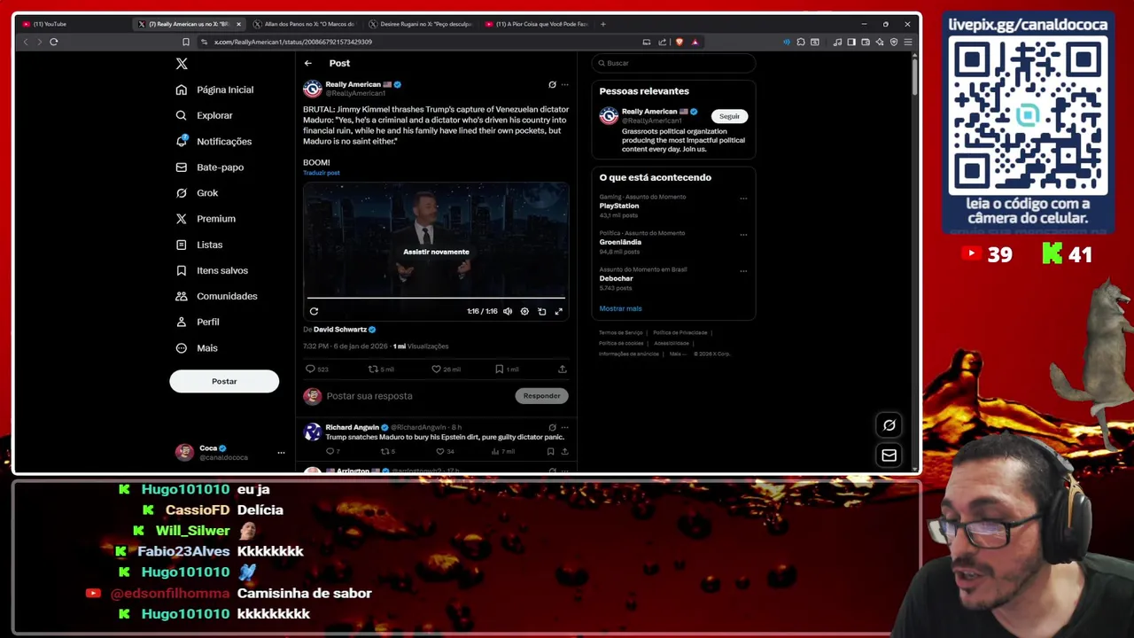The width and height of the screenshot is (1134, 638).
Task: Bookmark this page in address bar
Action: pyautogui.click(x=185, y=42)
